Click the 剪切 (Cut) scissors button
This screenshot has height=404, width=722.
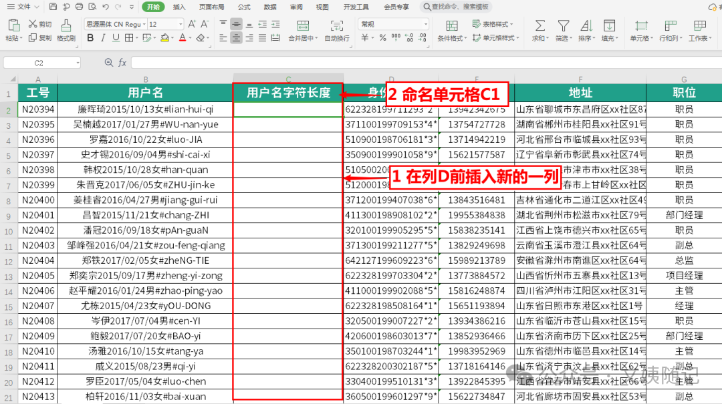39,24
